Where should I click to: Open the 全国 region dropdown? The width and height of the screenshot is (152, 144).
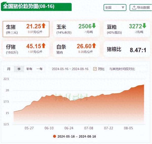tap(115, 8)
